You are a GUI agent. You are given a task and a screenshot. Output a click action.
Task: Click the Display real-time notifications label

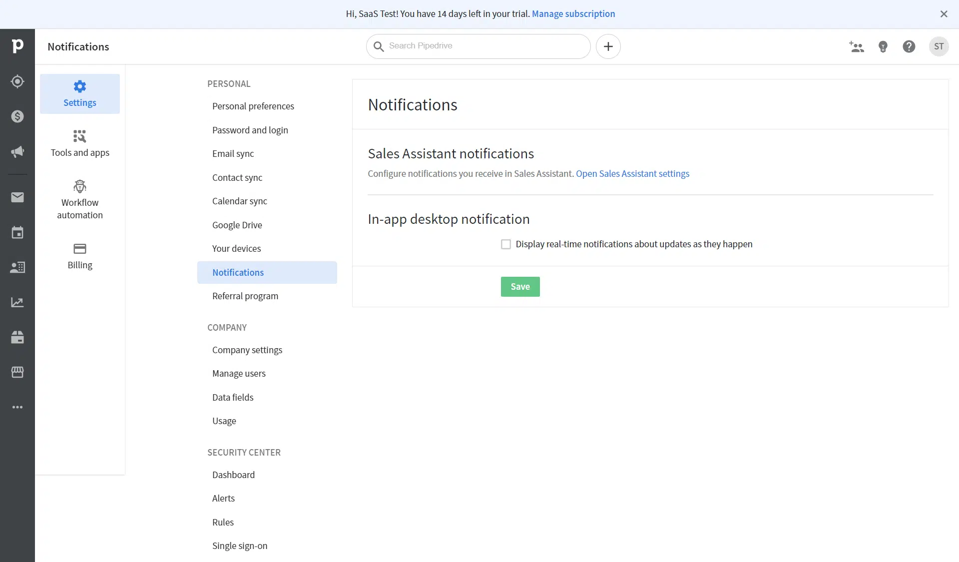(x=634, y=244)
